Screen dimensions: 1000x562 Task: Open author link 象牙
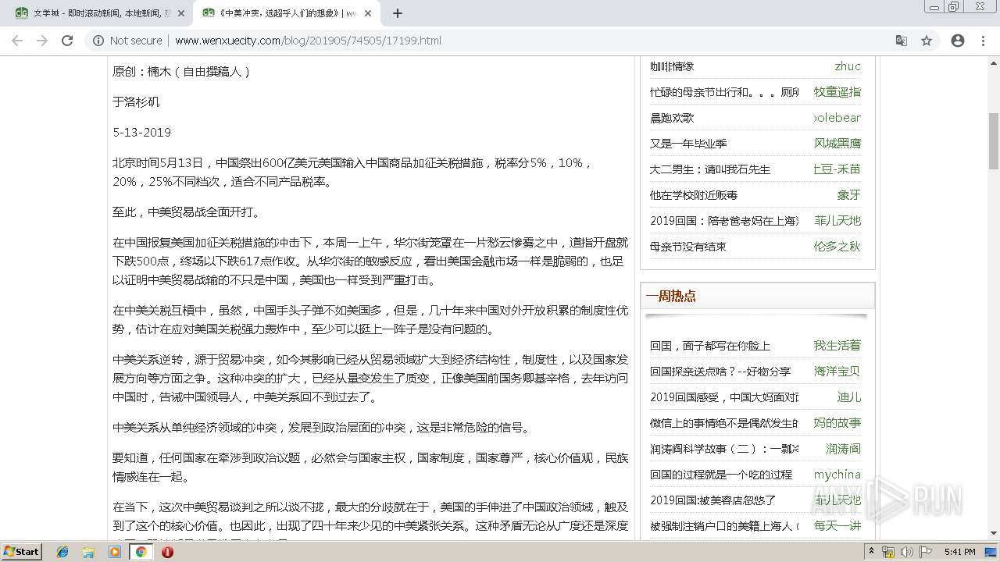point(849,195)
